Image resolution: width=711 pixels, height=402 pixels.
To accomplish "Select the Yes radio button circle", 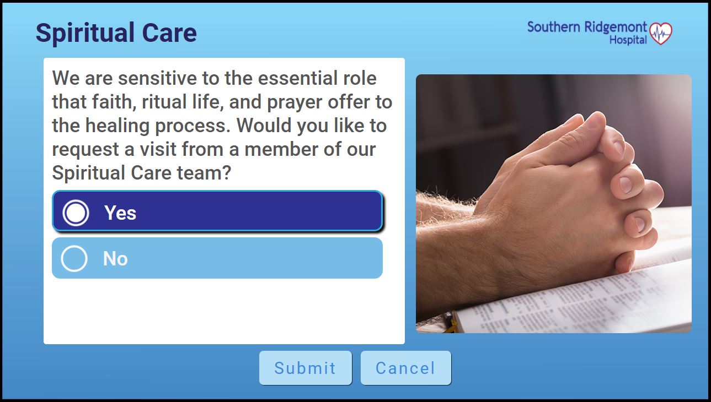I will (x=76, y=213).
